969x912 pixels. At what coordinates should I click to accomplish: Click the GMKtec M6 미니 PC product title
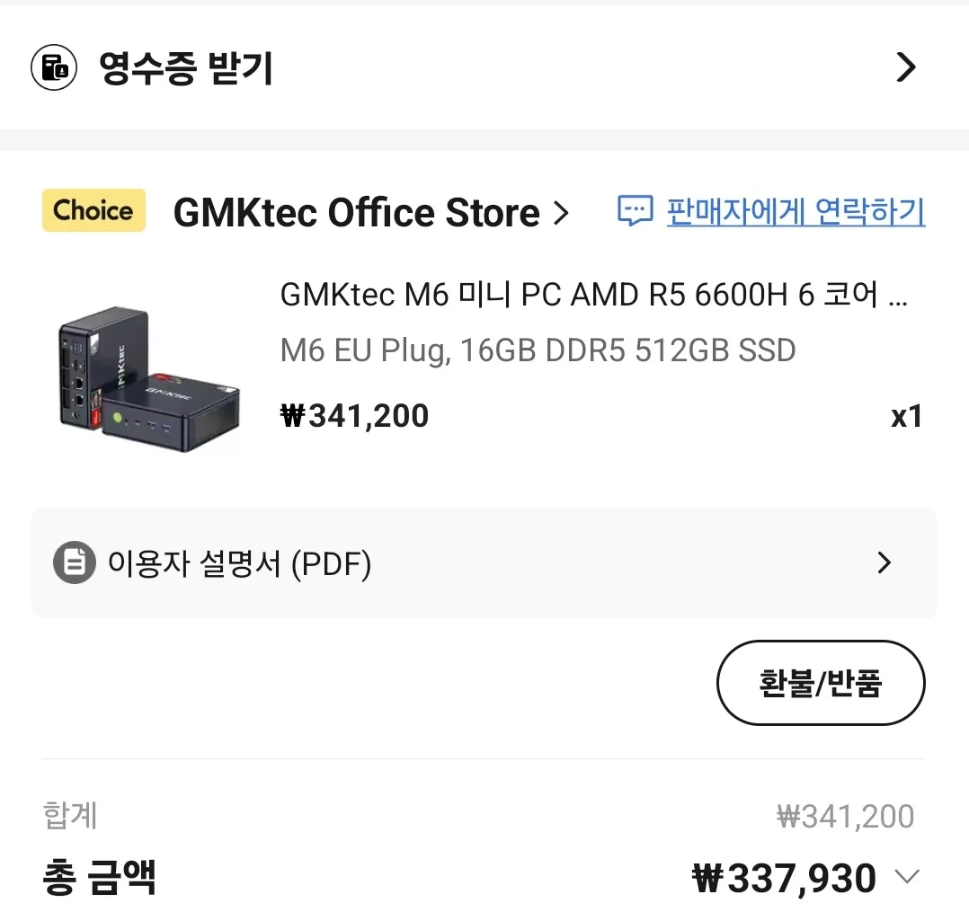click(593, 295)
